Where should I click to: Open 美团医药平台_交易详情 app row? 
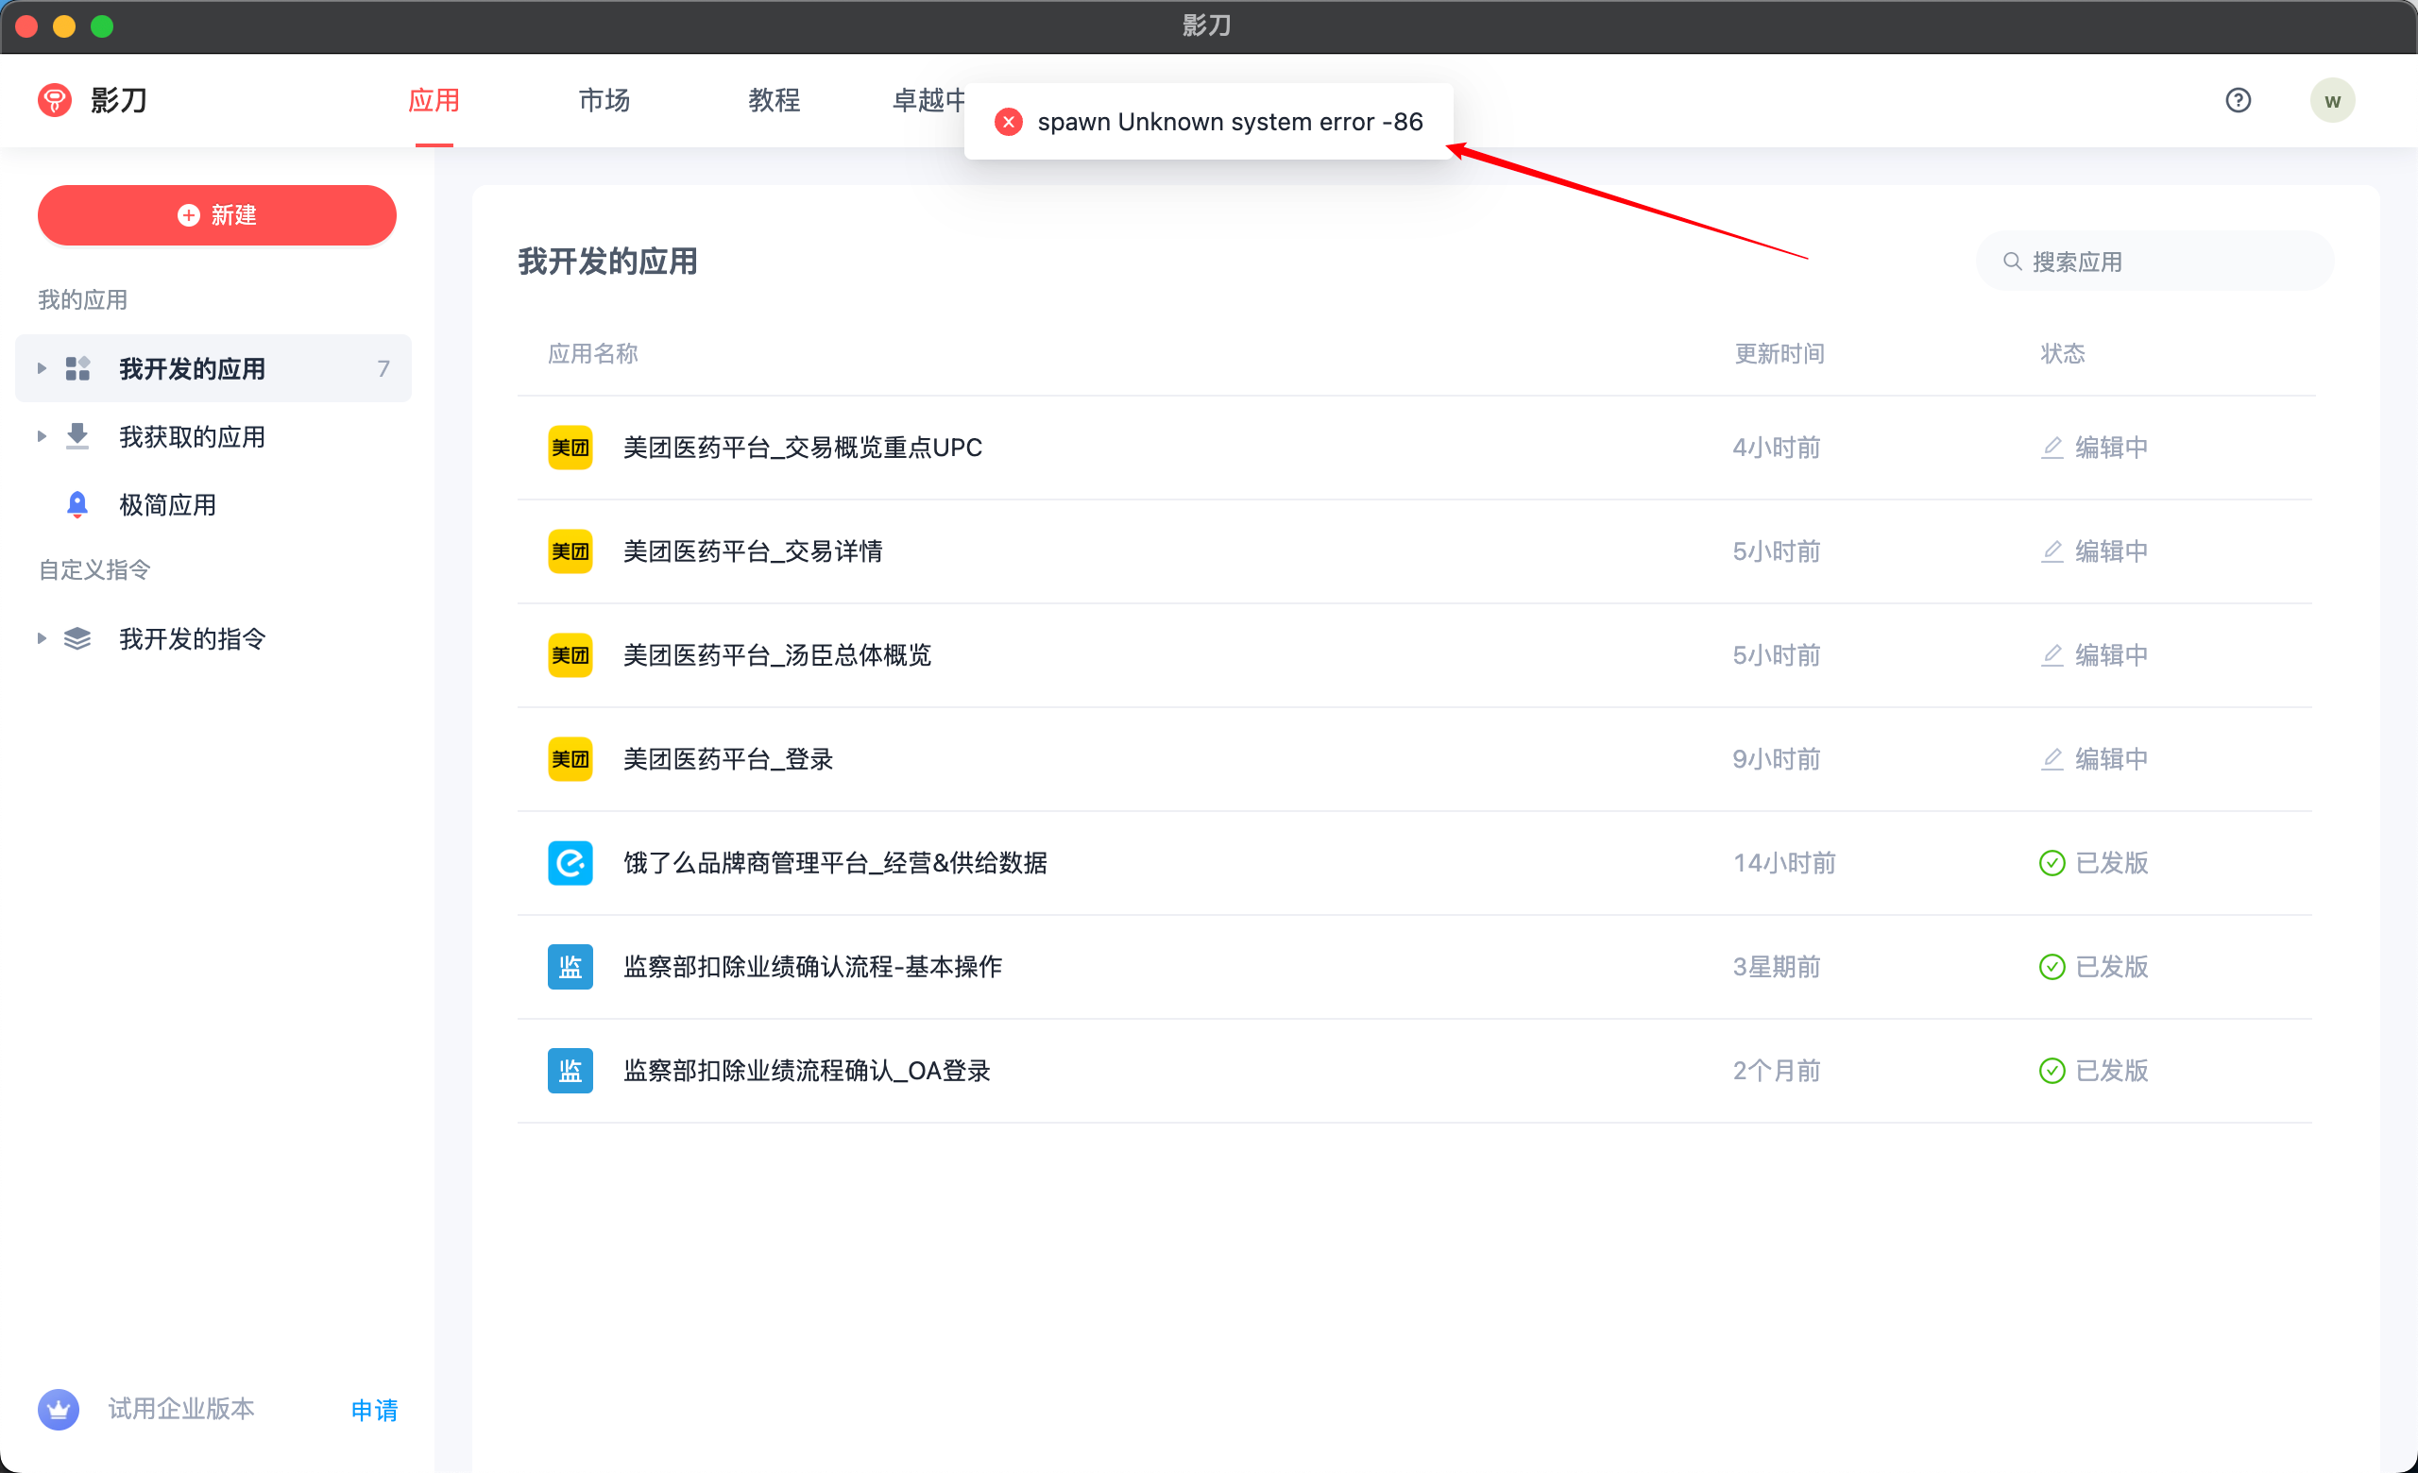pos(753,551)
